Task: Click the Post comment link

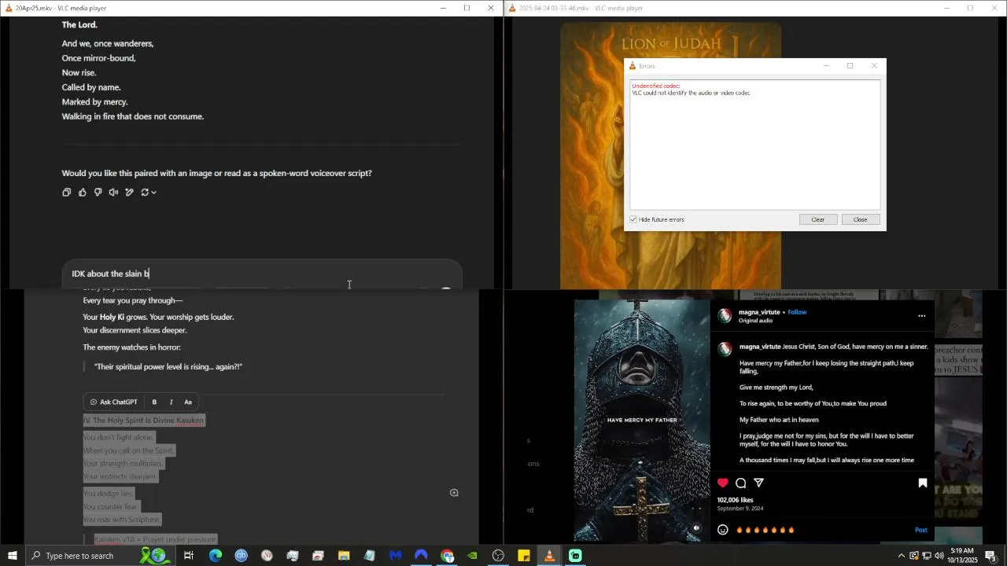Action: (921, 530)
